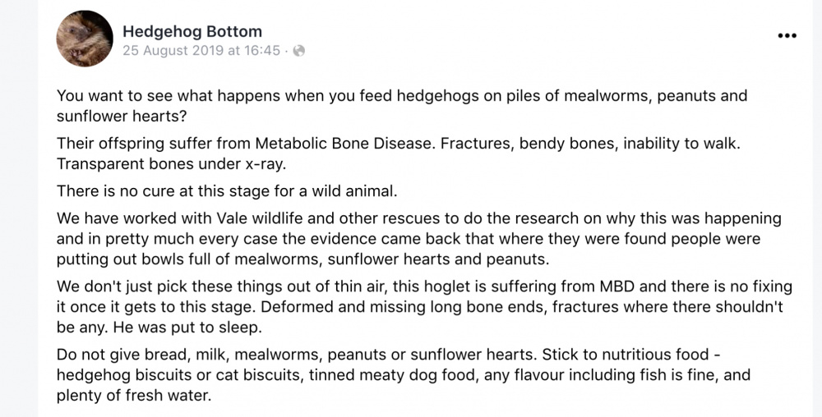Click the line starting "We don't just pick"
This screenshot has width=822, height=417.
pyautogui.click(x=424, y=286)
